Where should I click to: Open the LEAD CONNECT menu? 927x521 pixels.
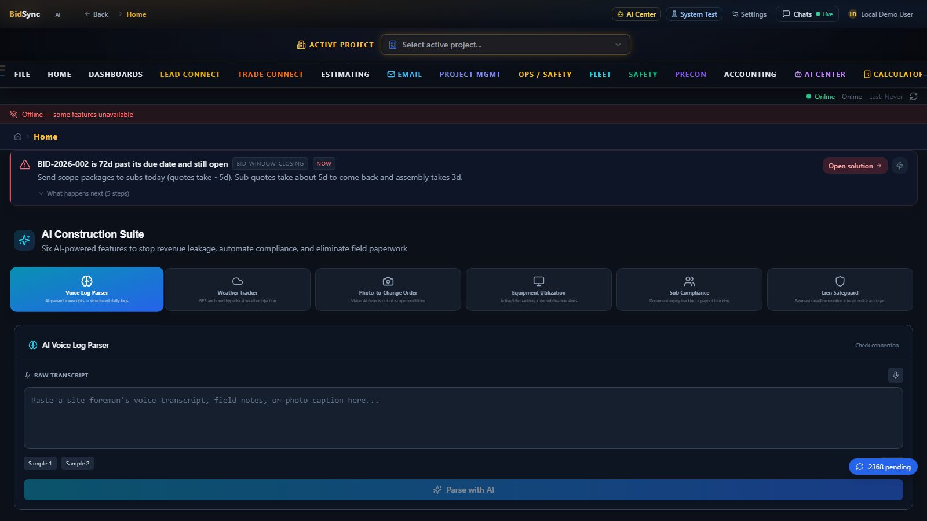pos(190,74)
